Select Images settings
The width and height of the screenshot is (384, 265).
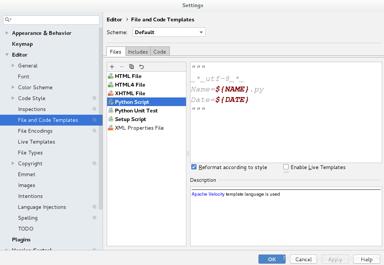coord(26,186)
